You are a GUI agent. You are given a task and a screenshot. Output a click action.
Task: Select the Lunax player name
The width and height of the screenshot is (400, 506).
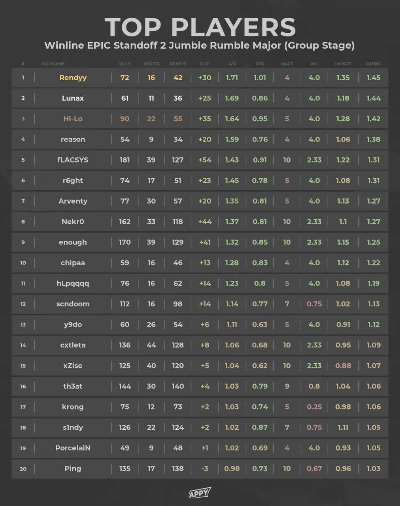click(x=73, y=98)
